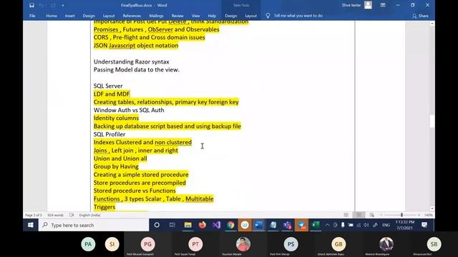The height and width of the screenshot is (257, 458).
Task: Click Tell me what you want to do
Action: 298,16
